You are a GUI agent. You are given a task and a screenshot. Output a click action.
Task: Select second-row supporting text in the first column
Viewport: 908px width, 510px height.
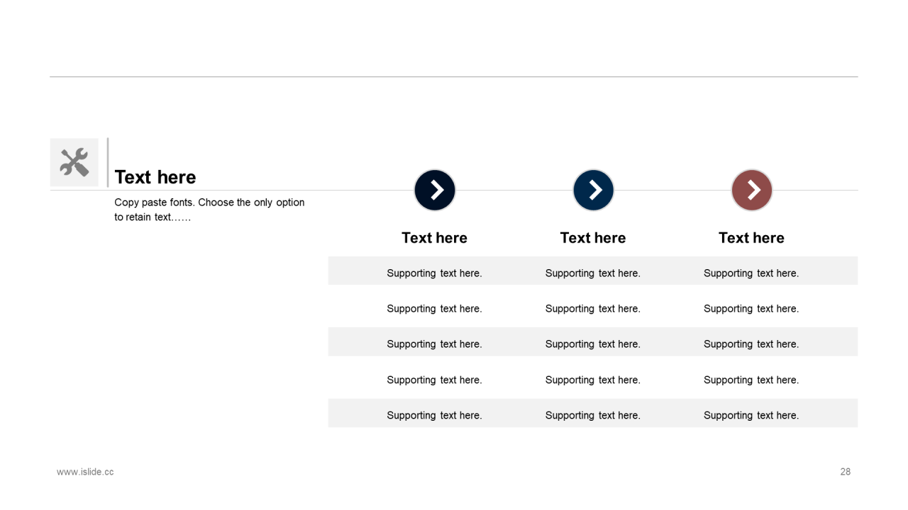[x=434, y=309]
